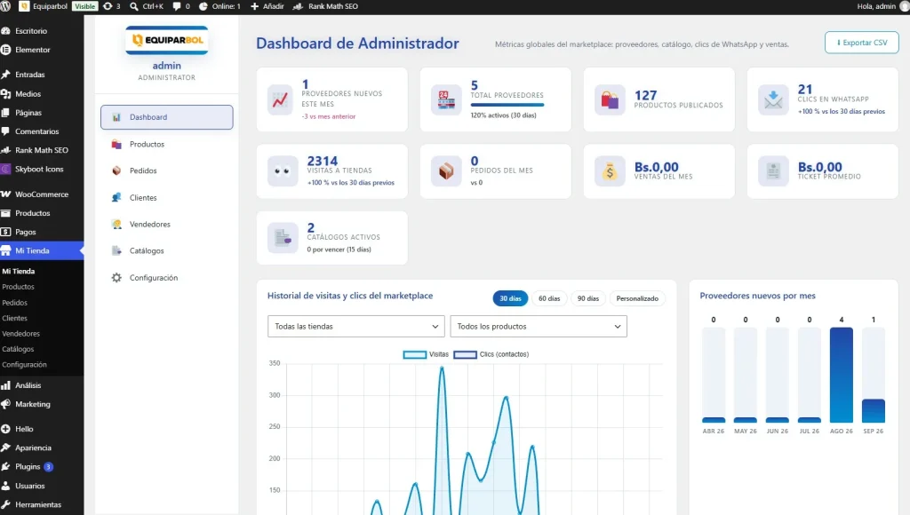Click the Entradas pin icon
This screenshot has height=515, width=910.
click(6, 75)
